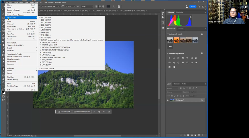Toggle the Background layer lock icon
Viewport: 249px width, 138px height.
coord(202,100)
